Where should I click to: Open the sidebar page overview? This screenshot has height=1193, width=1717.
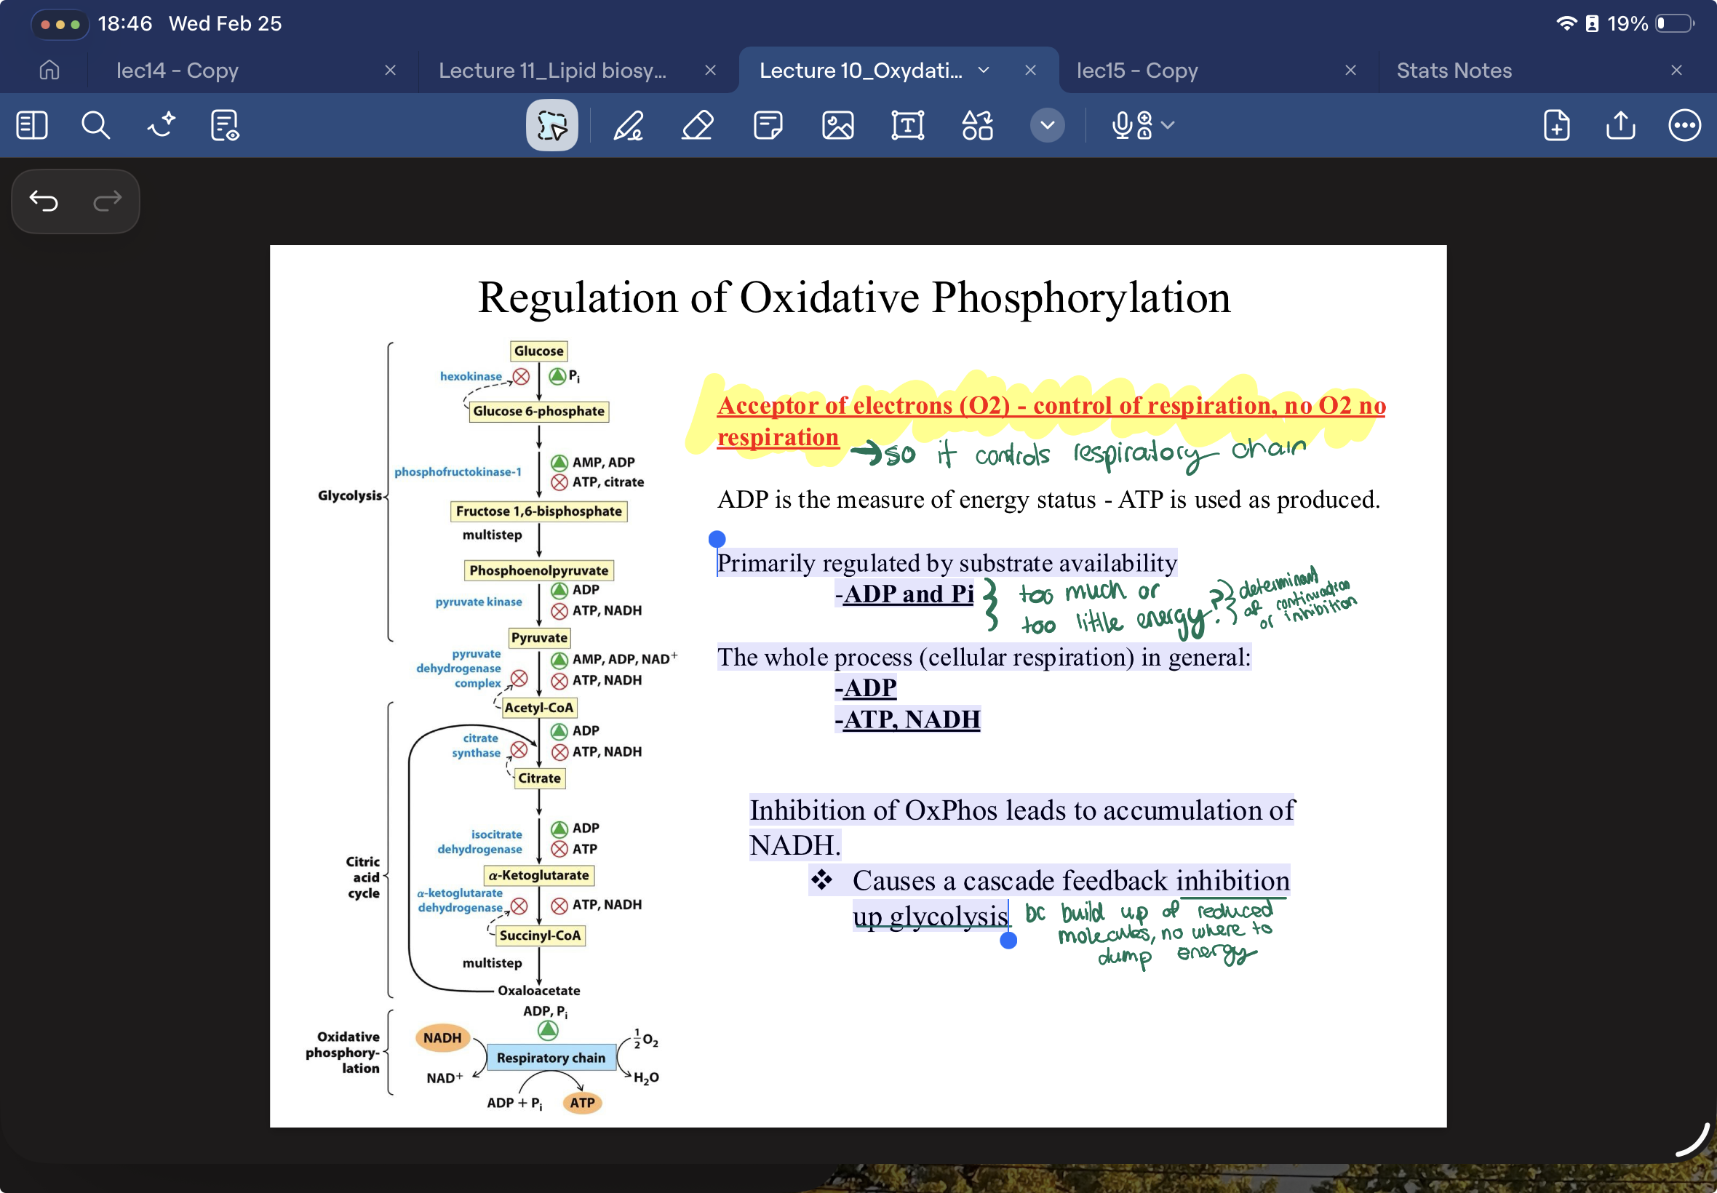[x=31, y=125]
